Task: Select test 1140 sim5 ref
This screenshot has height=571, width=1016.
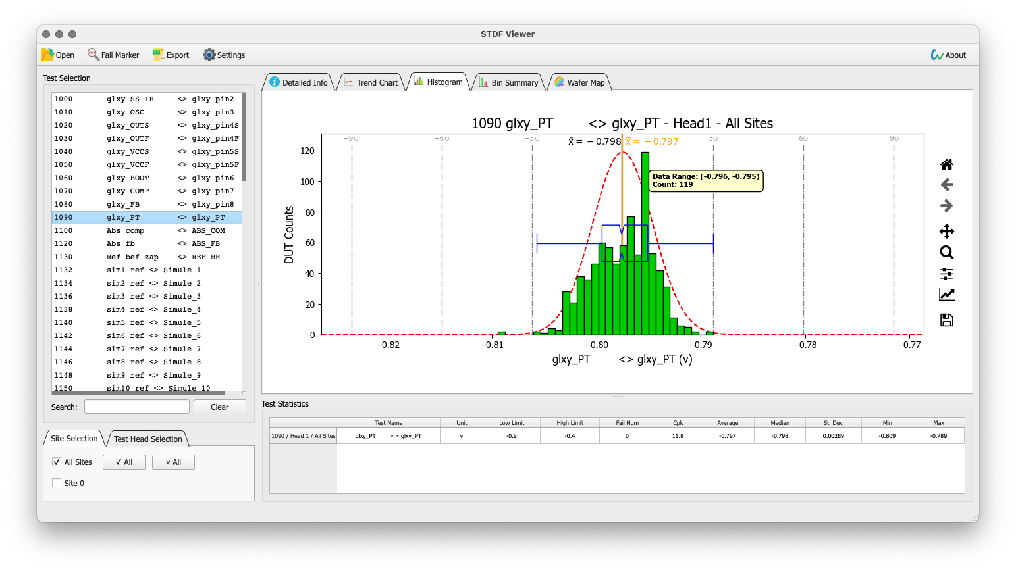Action: pos(147,323)
